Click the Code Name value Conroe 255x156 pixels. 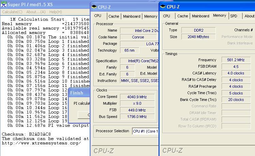click(x=138, y=37)
